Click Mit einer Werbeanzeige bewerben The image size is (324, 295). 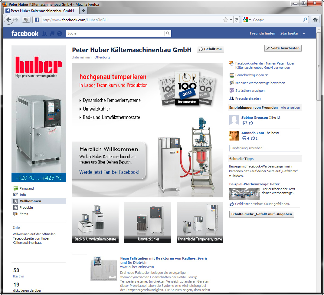(x=260, y=83)
